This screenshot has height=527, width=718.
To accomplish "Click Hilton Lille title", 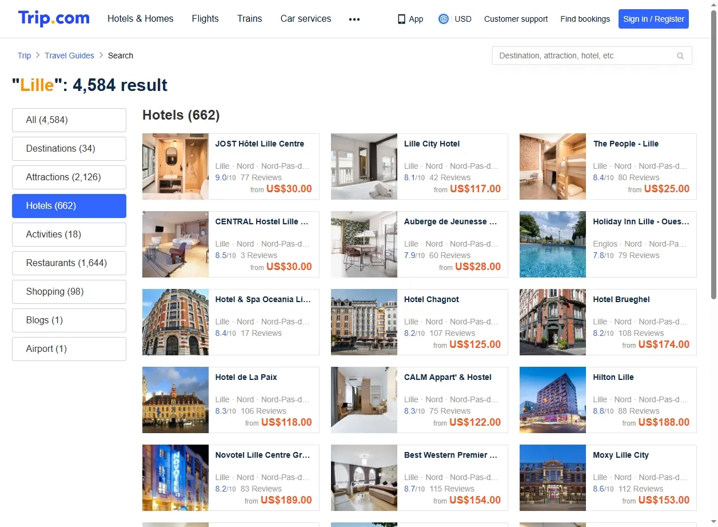I will (613, 377).
